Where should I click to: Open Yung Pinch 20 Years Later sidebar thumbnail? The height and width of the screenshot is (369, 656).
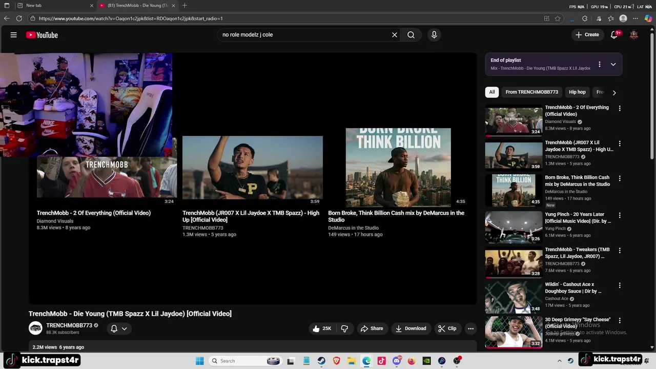click(514, 227)
